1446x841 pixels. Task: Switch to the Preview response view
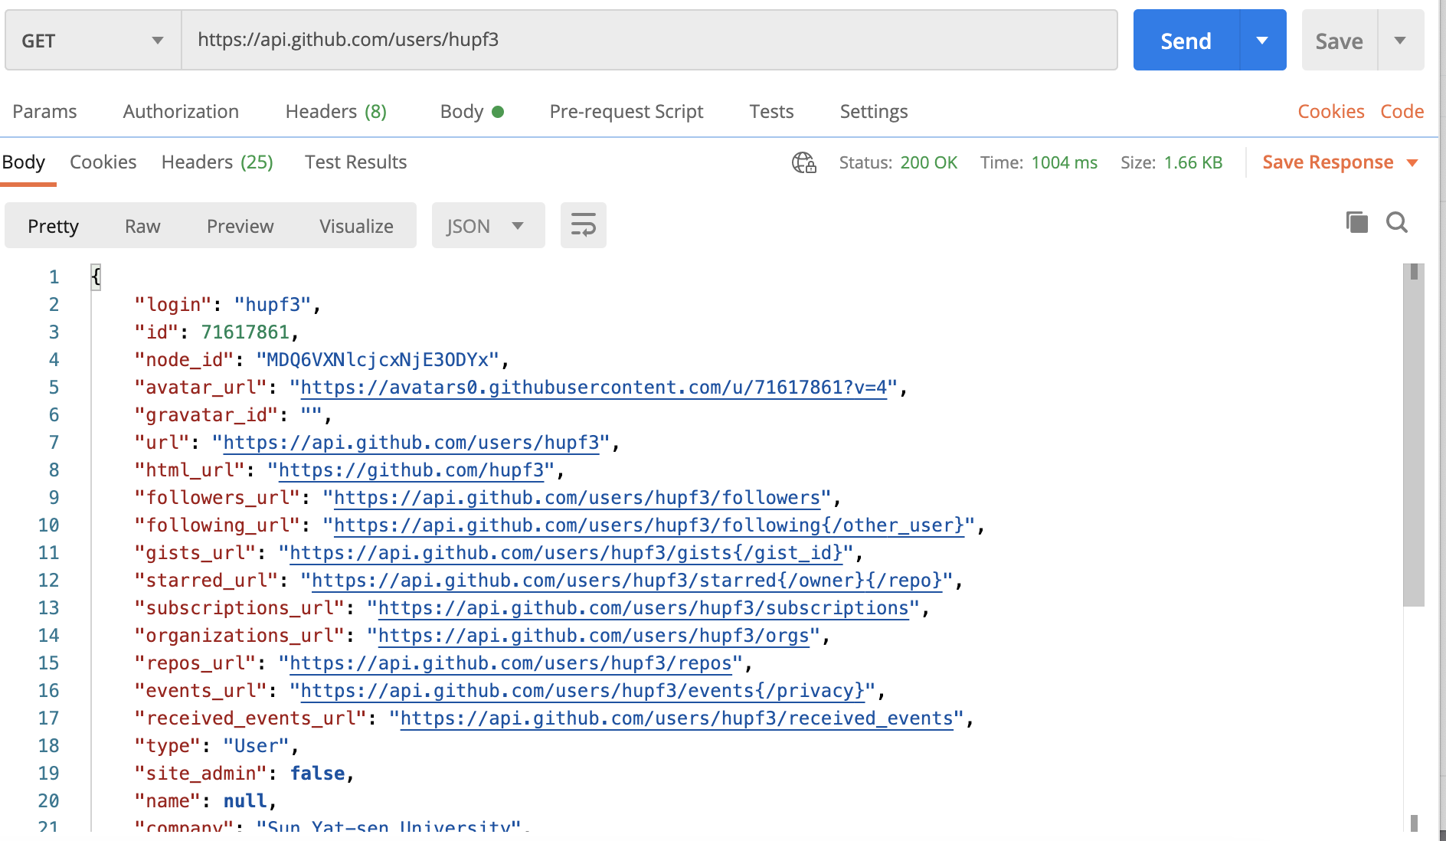coord(240,225)
